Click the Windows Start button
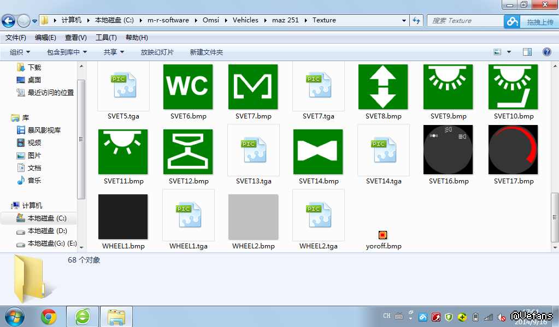The height and width of the screenshot is (327, 559). click(15, 316)
